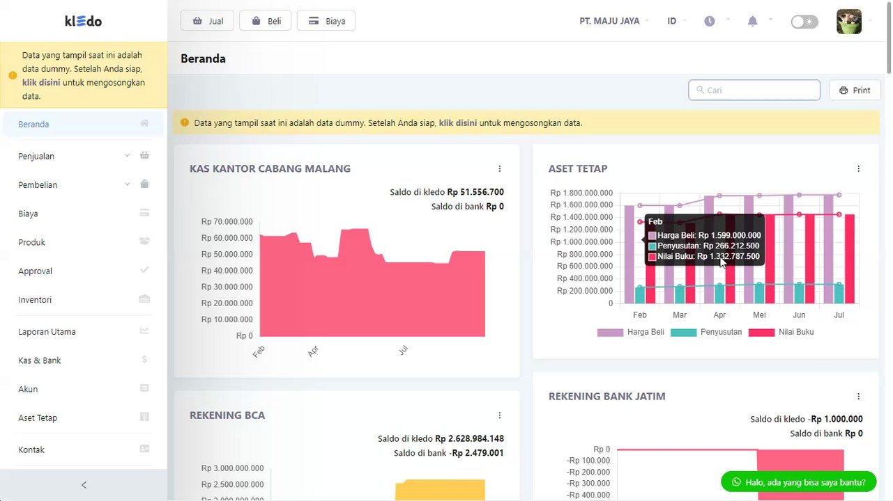
Task: Click the Jual button
Action: pos(207,21)
